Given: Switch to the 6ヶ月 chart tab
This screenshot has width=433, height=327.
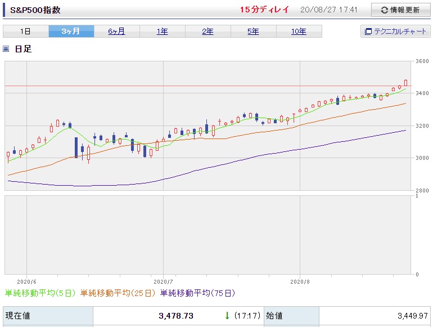Looking at the screenshot, I should click(x=117, y=31).
